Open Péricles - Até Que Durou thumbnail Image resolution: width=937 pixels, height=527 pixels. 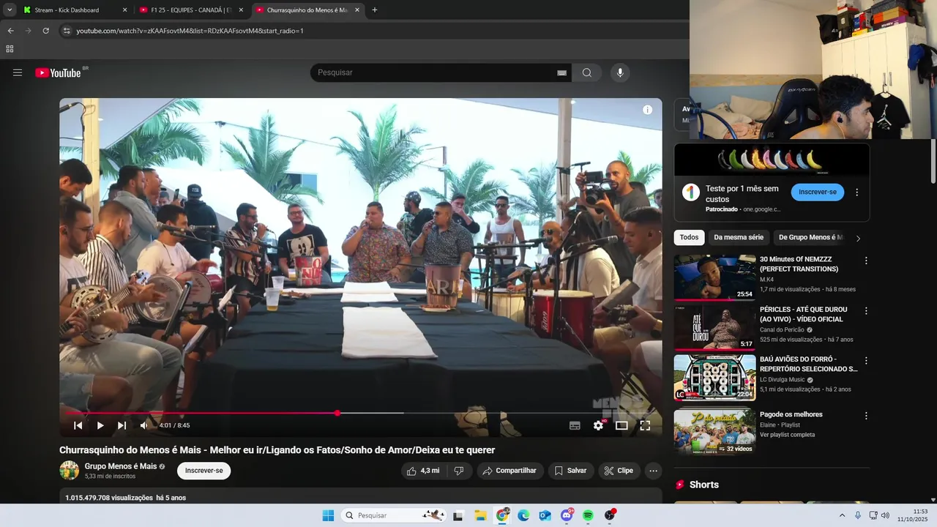pos(714,327)
